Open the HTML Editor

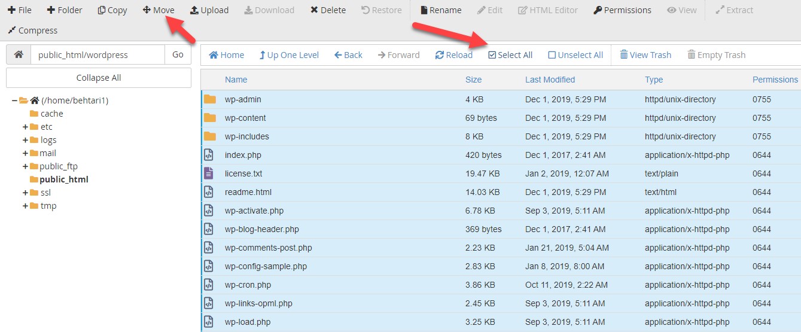click(x=548, y=10)
